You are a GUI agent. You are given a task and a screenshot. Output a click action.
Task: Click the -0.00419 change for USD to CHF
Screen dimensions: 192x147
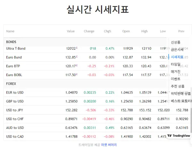[x=89, y=119]
